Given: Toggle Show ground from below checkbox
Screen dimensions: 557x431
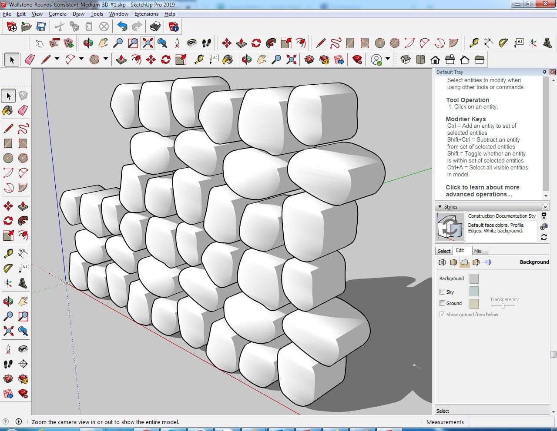Looking at the screenshot, I should tap(443, 315).
